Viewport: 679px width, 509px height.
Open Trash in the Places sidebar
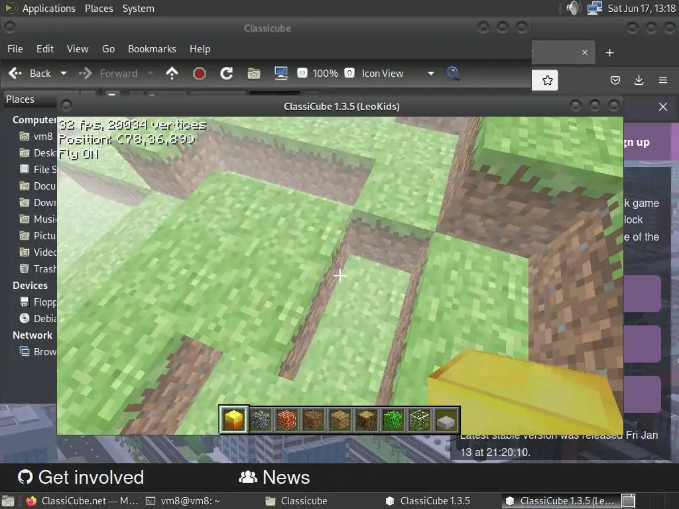(37, 269)
